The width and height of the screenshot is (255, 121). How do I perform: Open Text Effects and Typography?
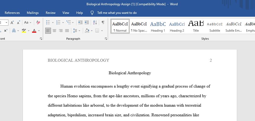[14, 30]
